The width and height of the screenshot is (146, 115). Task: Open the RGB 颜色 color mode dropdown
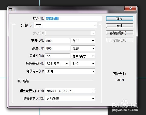coord(57,63)
